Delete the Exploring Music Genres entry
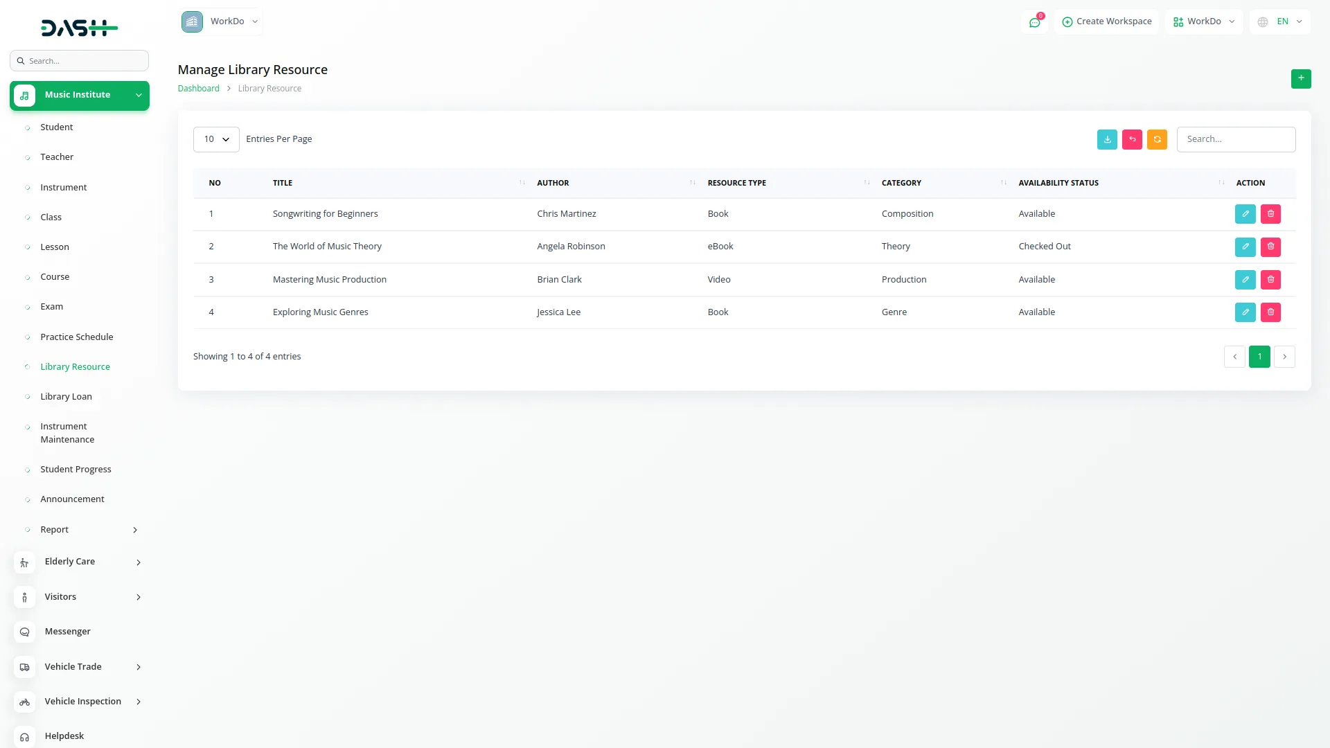Image resolution: width=1330 pixels, height=748 pixels. coord(1270,312)
